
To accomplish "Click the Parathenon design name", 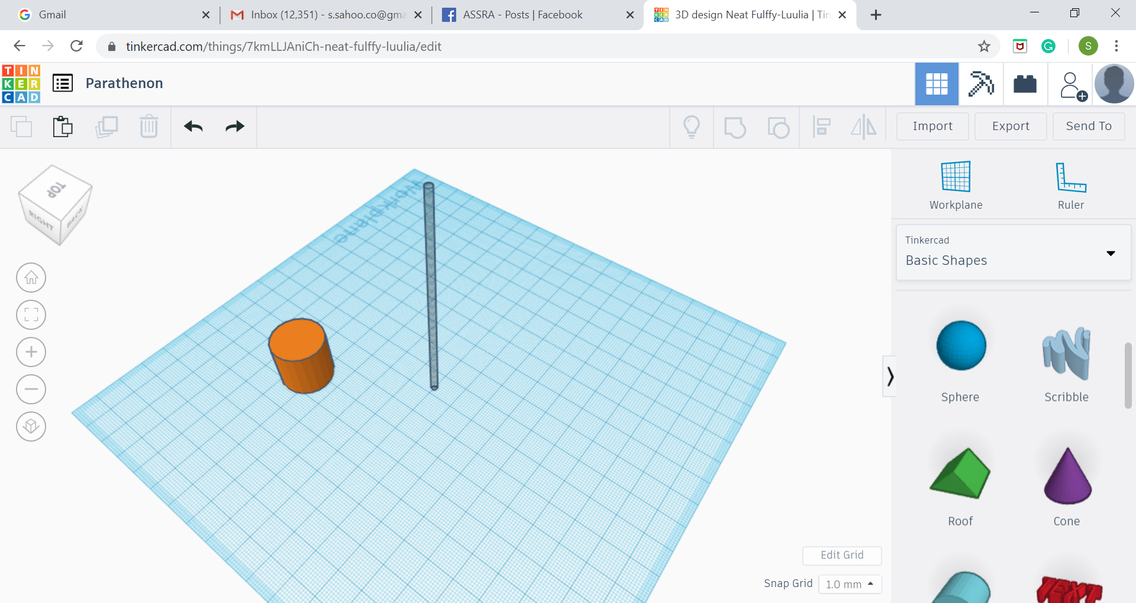I will [x=124, y=83].
